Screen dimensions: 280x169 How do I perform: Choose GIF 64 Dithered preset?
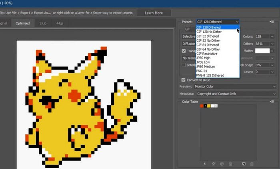point(218,45)
